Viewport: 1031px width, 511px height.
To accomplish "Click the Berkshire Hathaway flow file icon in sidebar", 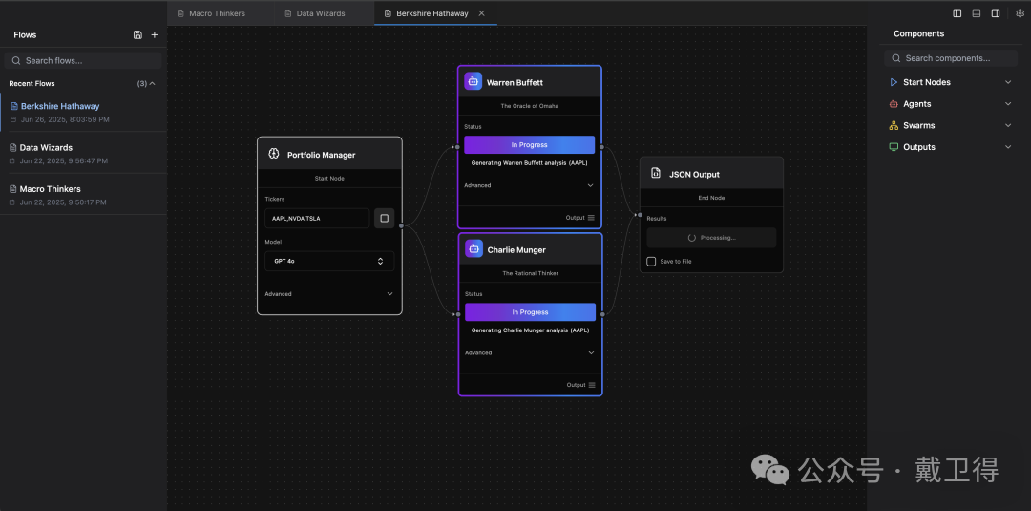I will [x=14, y=107].
